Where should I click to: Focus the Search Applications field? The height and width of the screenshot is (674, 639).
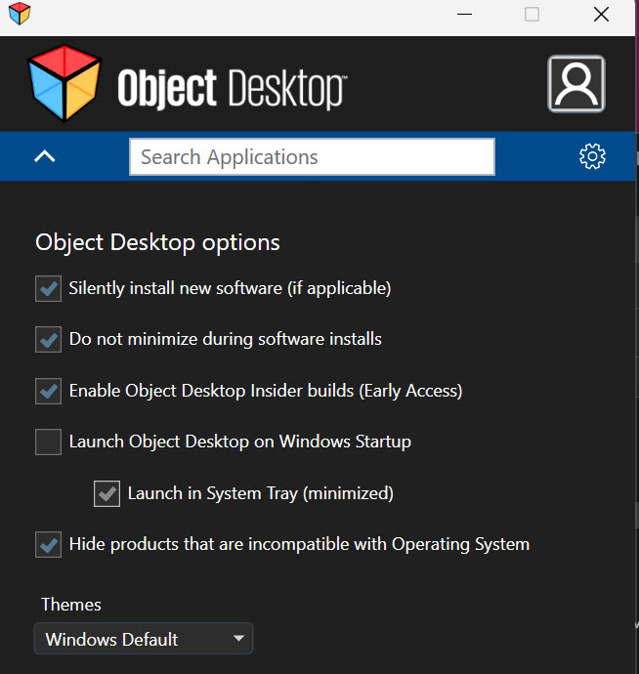pos(313,157)
